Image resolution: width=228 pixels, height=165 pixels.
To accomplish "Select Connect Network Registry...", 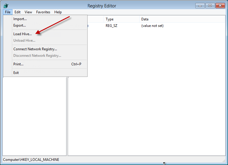I will (35, 49).
